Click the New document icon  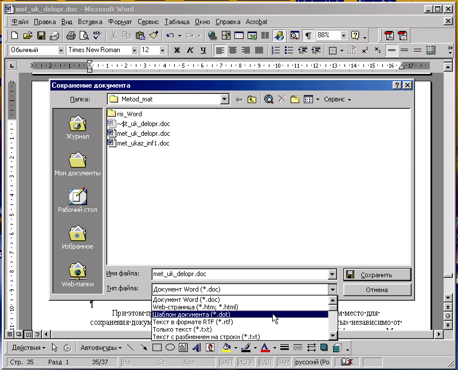(14, 36)
